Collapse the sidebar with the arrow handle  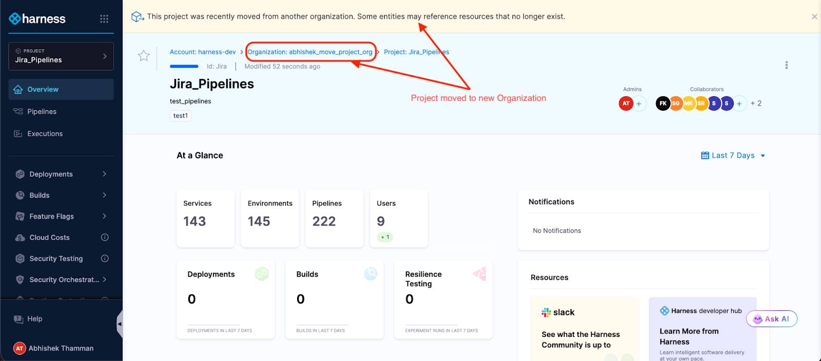120,324
